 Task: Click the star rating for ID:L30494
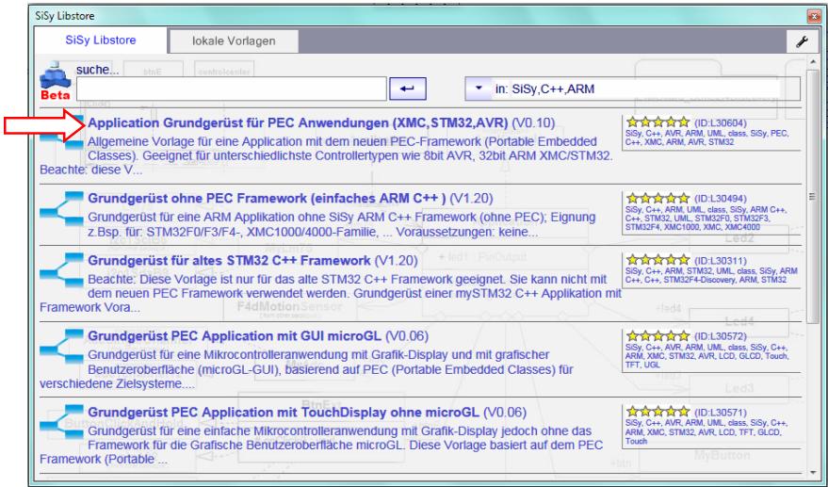tap(658, 199)
